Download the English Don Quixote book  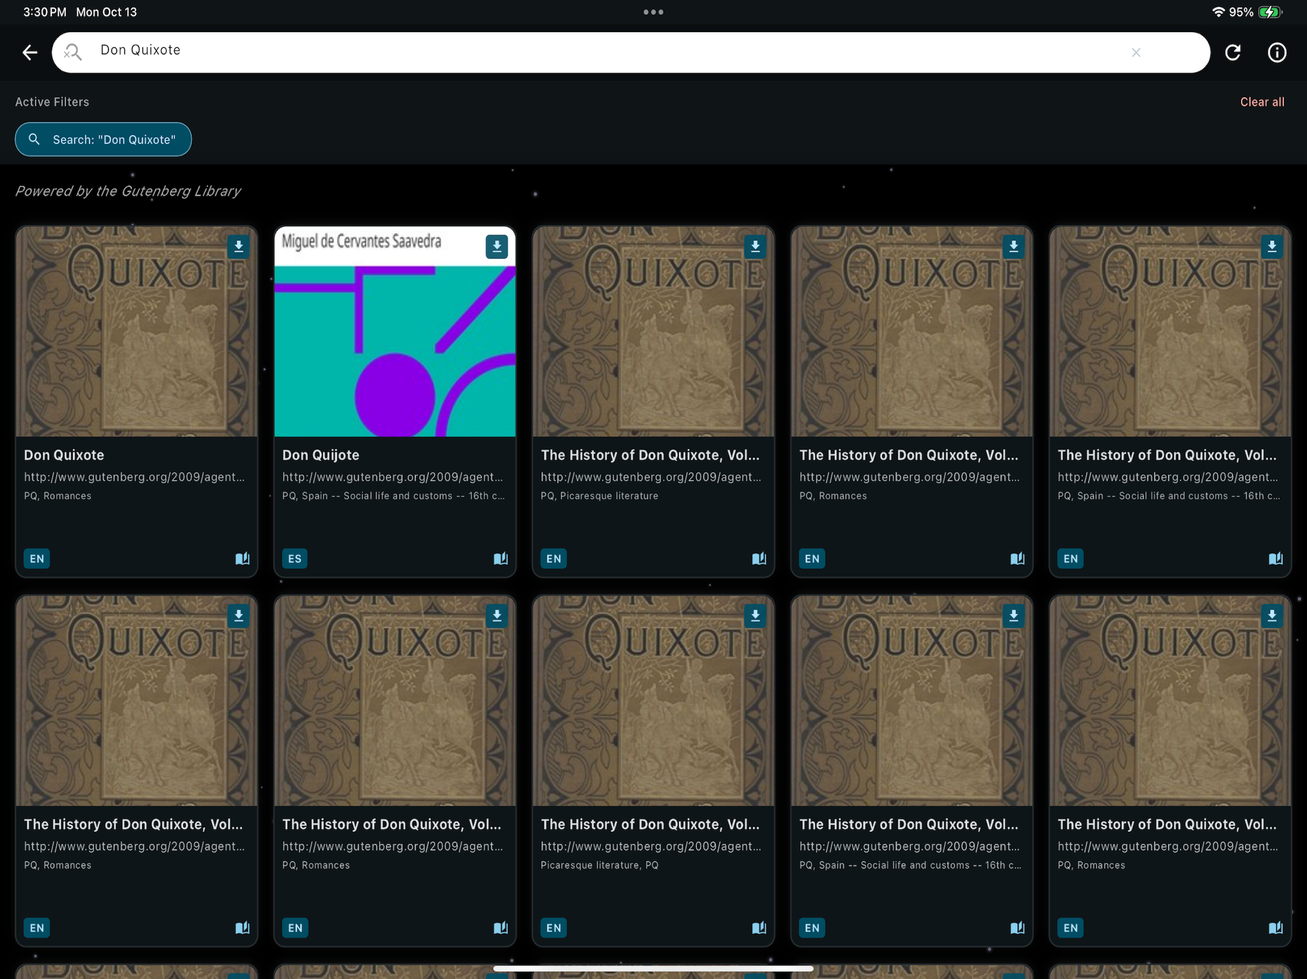(x=239, y=246)
